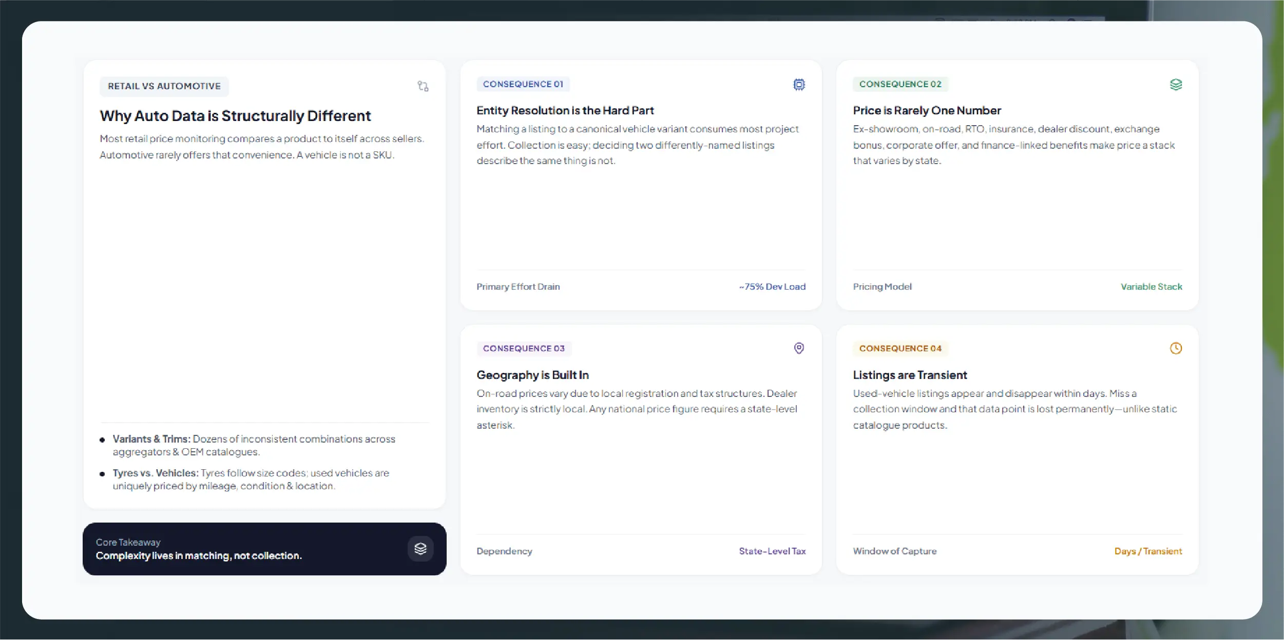Click paragraph starting 'Most retail price monitoring'
The height and width of the screenshot is (640, 1284).
click(x=262, y=147)
